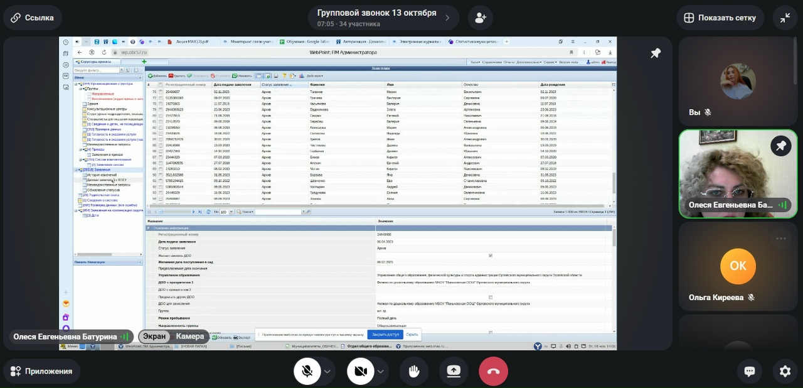The width and height of the screenshot is (803, 388).
Task: Open the Приложения menu
Action: pyautogui.click(x=42, y=371)
